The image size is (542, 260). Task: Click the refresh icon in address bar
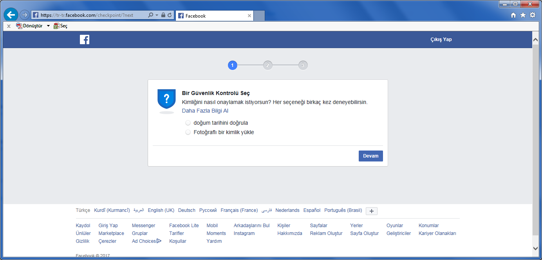pos(170,15)
